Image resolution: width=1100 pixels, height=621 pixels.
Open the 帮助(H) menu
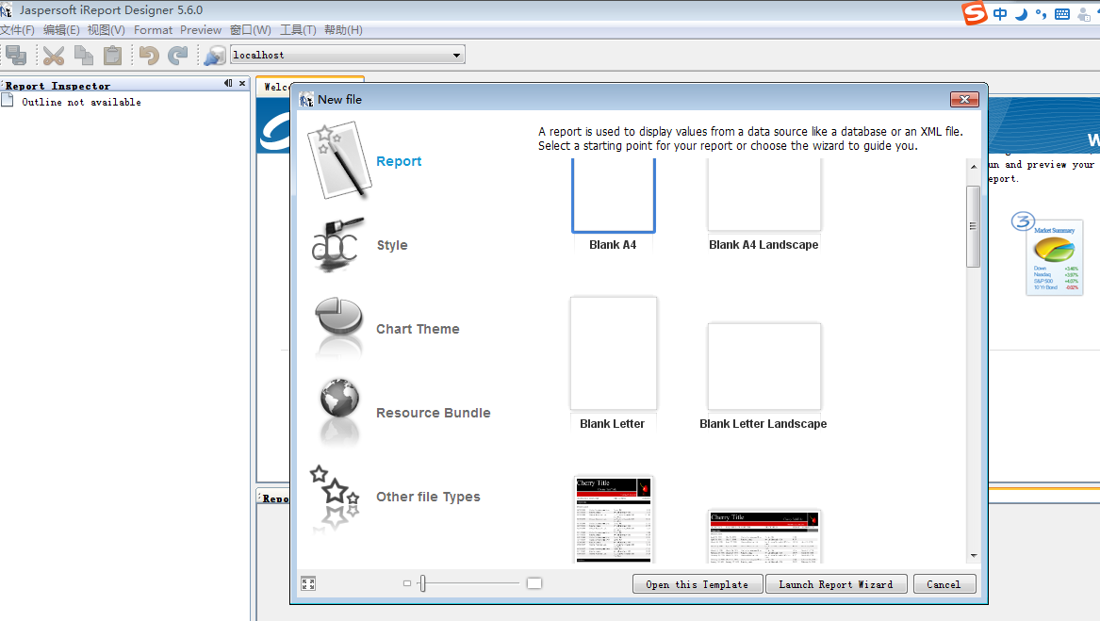343,30
